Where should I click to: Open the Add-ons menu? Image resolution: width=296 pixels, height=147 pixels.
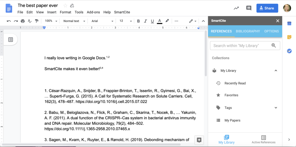tap(93, 12)
